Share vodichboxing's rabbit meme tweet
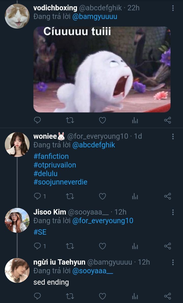This screenshot has height=303, width=183. click(x=167, y=120)
